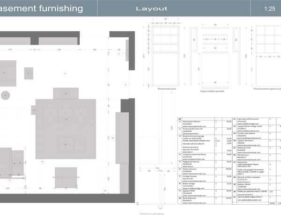Click the round item marked number 8
The width and height of the screenshot is (281, 215).
(6, 95)
